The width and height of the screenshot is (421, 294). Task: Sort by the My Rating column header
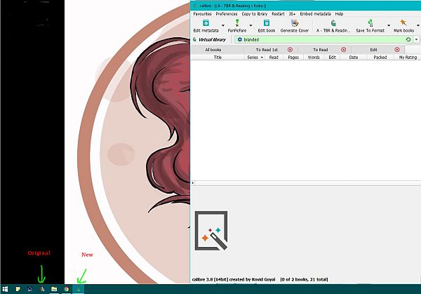pos(408,58)
